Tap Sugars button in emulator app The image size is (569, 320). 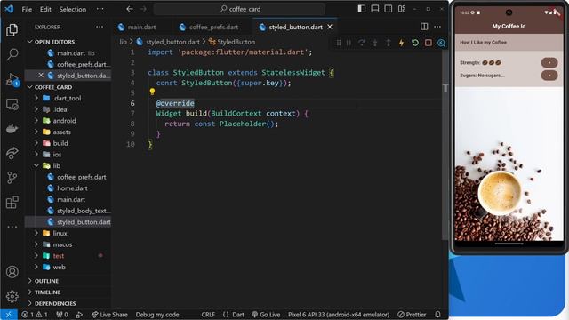tap(549, 76)
